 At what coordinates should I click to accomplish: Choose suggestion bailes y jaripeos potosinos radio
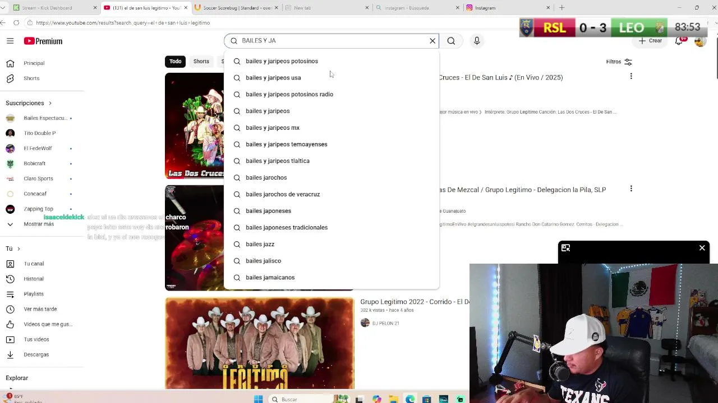(x=331, y=94)
